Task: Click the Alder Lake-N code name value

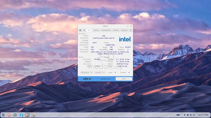Action: (x=104, y=38)
